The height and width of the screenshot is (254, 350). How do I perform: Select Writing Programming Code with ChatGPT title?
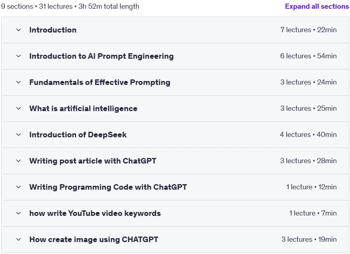coord(108,187)
